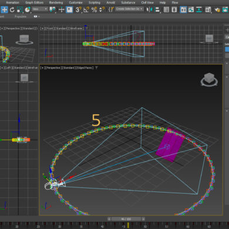229x229 pixels.
Task: Click the ViewCube in the small Perspective viewport
Action: [24, 39]
